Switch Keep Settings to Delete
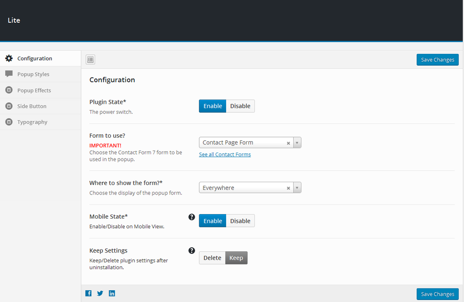The image size is (464, 302). click(212, 257)
